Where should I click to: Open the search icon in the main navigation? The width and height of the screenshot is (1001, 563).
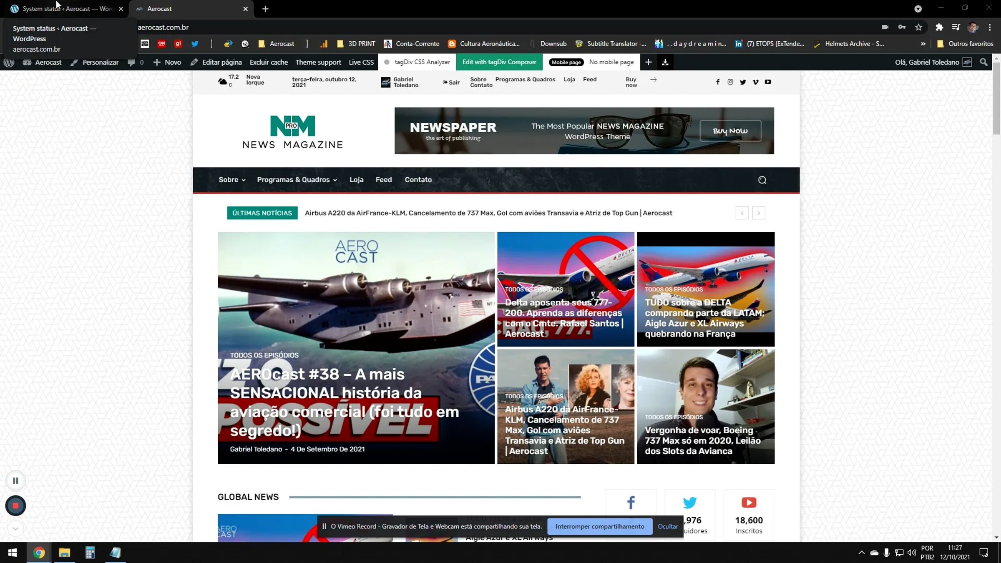(762, 180)
